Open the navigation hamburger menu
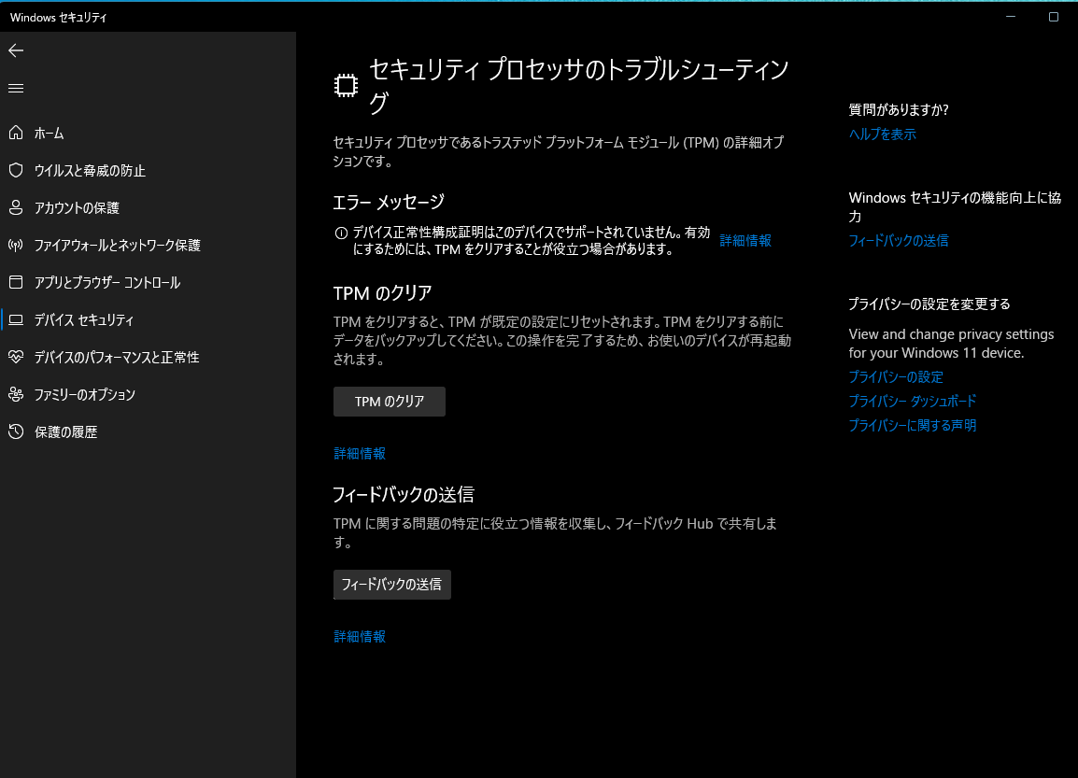 [x=15, y=88]
